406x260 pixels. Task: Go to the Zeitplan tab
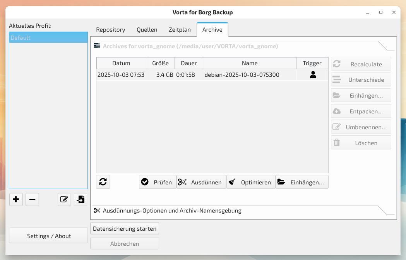click(180, 30)
